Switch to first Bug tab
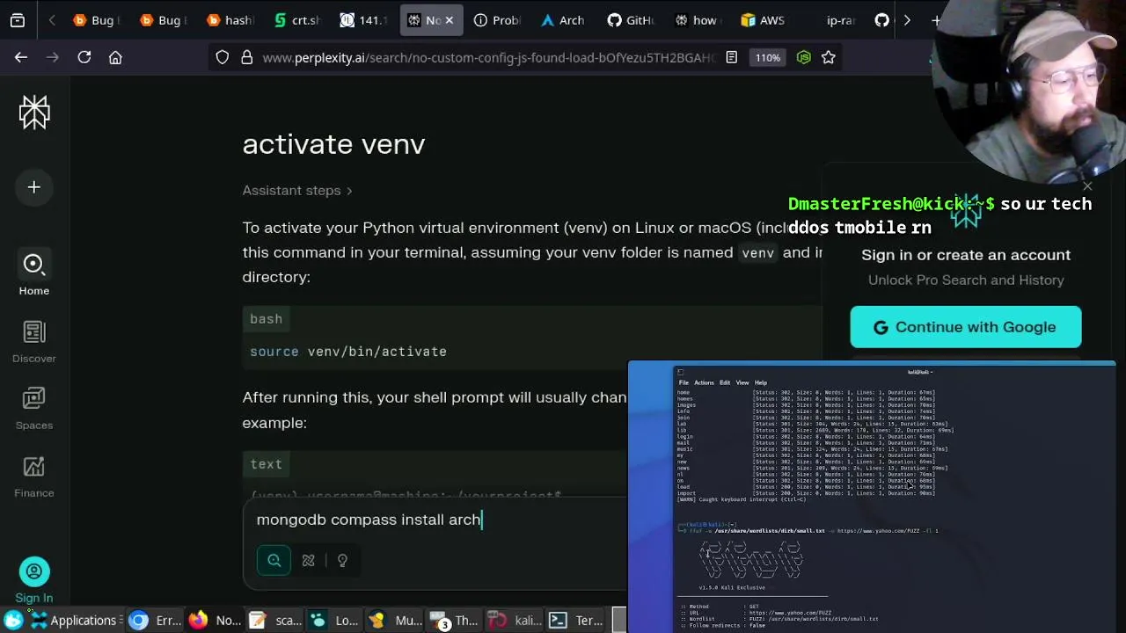 [96, 20]
